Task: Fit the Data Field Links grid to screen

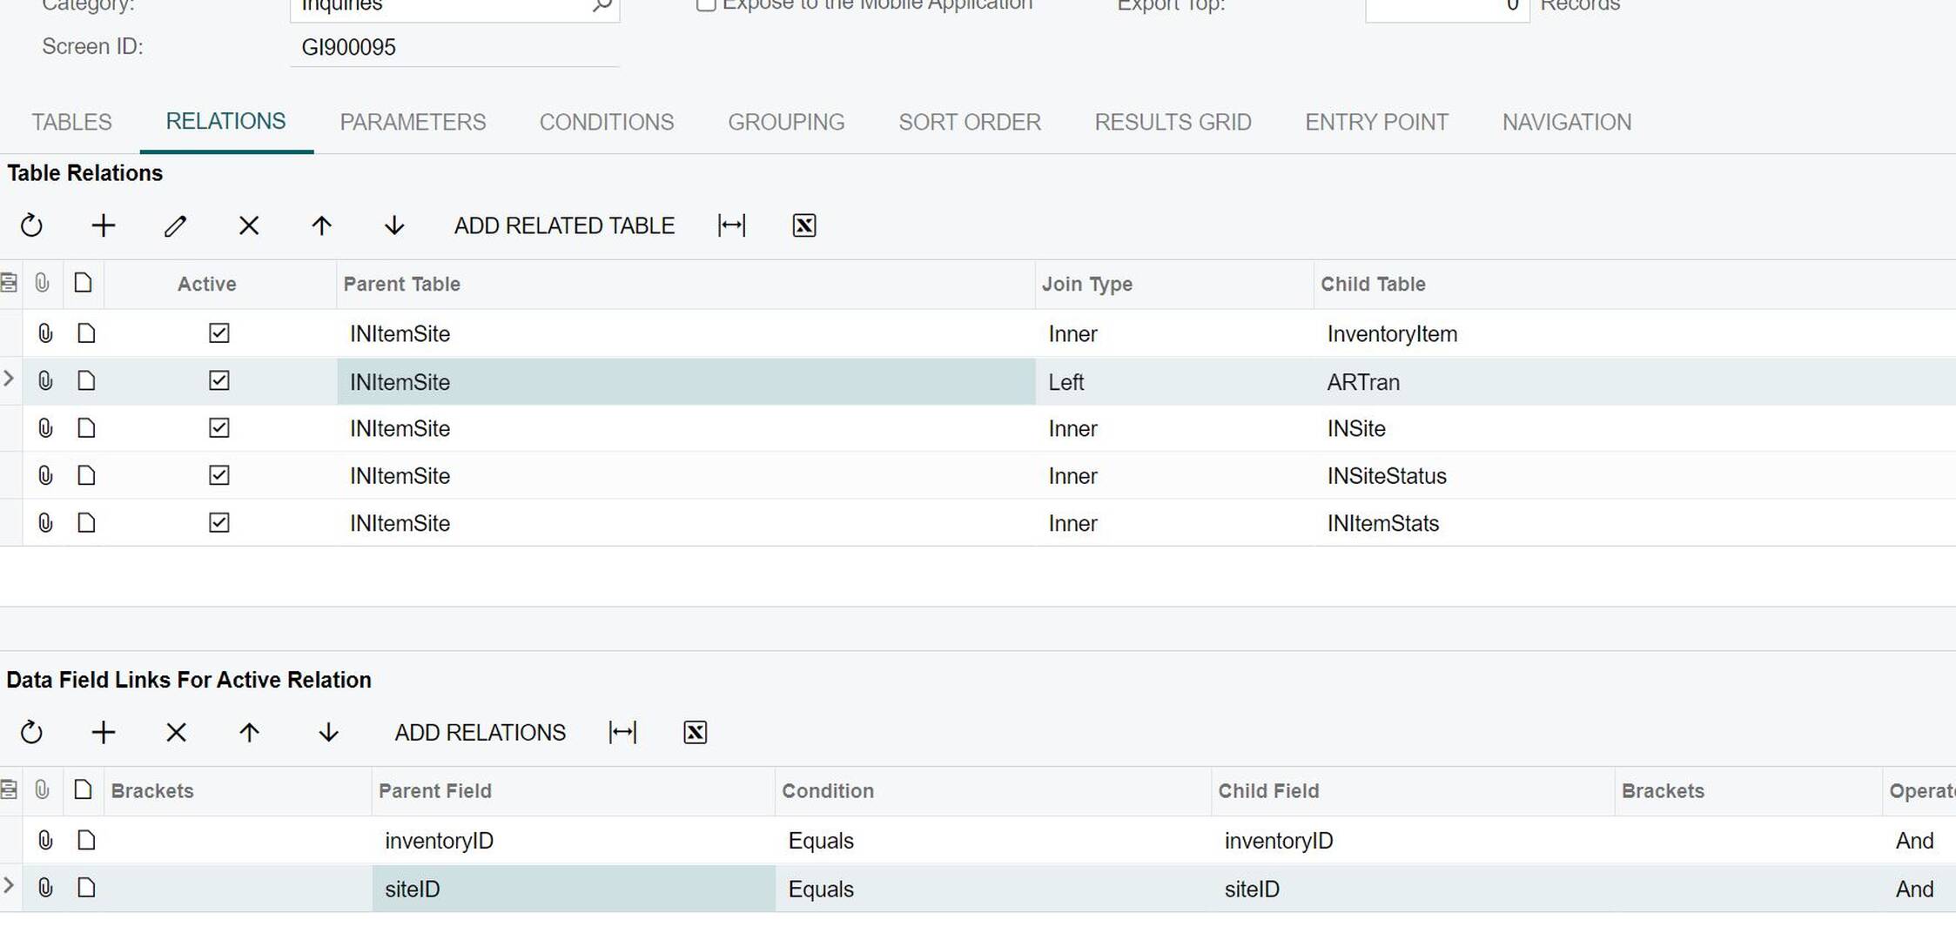Action: click(623, 732)
